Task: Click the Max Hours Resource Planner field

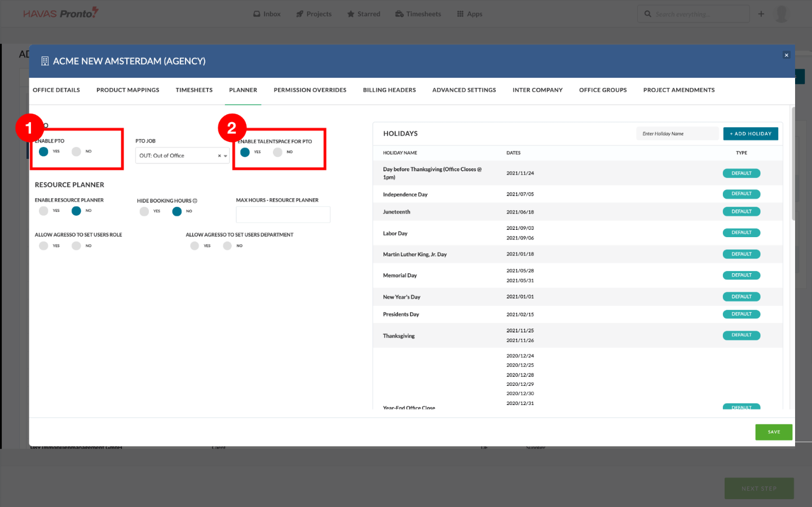Action: [283, 215]
